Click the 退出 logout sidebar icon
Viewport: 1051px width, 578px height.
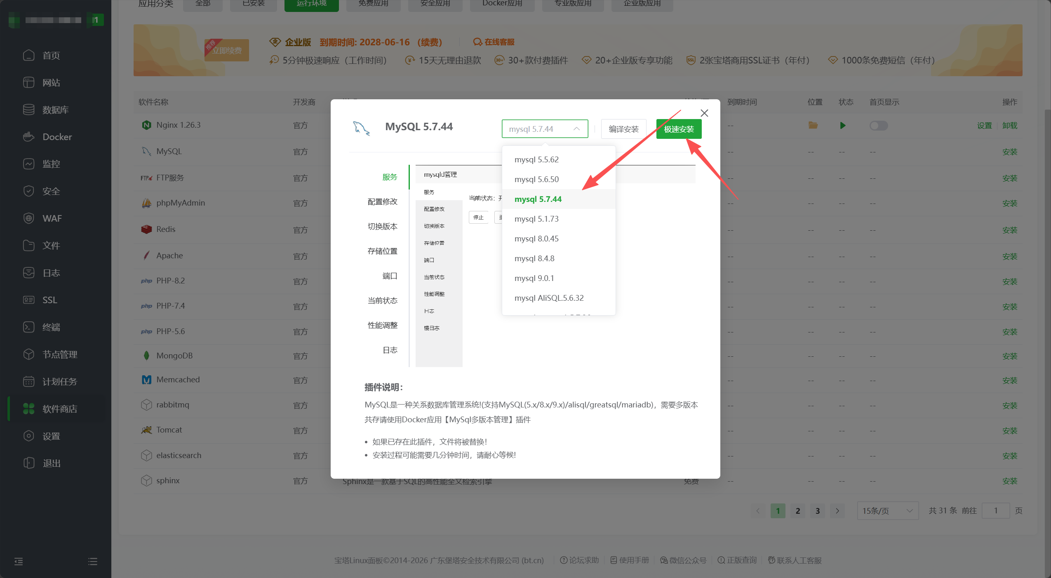click(x=28, y=463)
